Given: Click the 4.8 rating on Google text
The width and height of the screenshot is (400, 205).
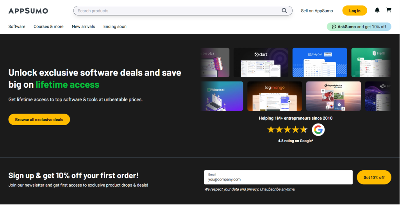Looking at the screenshot, I should [296, 141].
